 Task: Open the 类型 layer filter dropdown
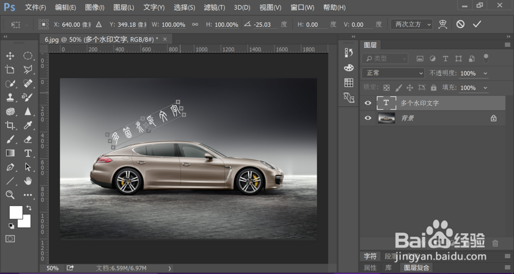[385, 59]
